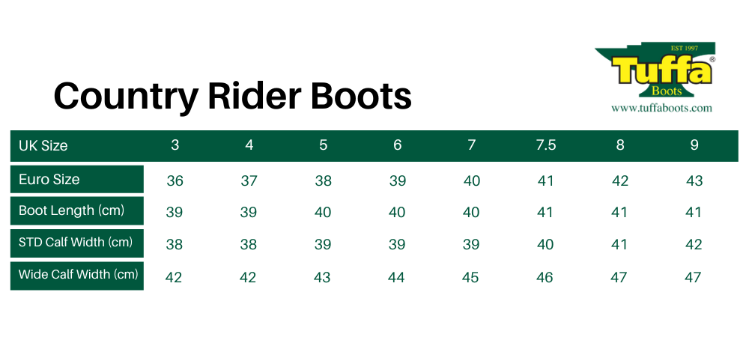Click wide calf width value 46
Image resolution: width=749 pixels, height=337 pixels.
[545, 277]
